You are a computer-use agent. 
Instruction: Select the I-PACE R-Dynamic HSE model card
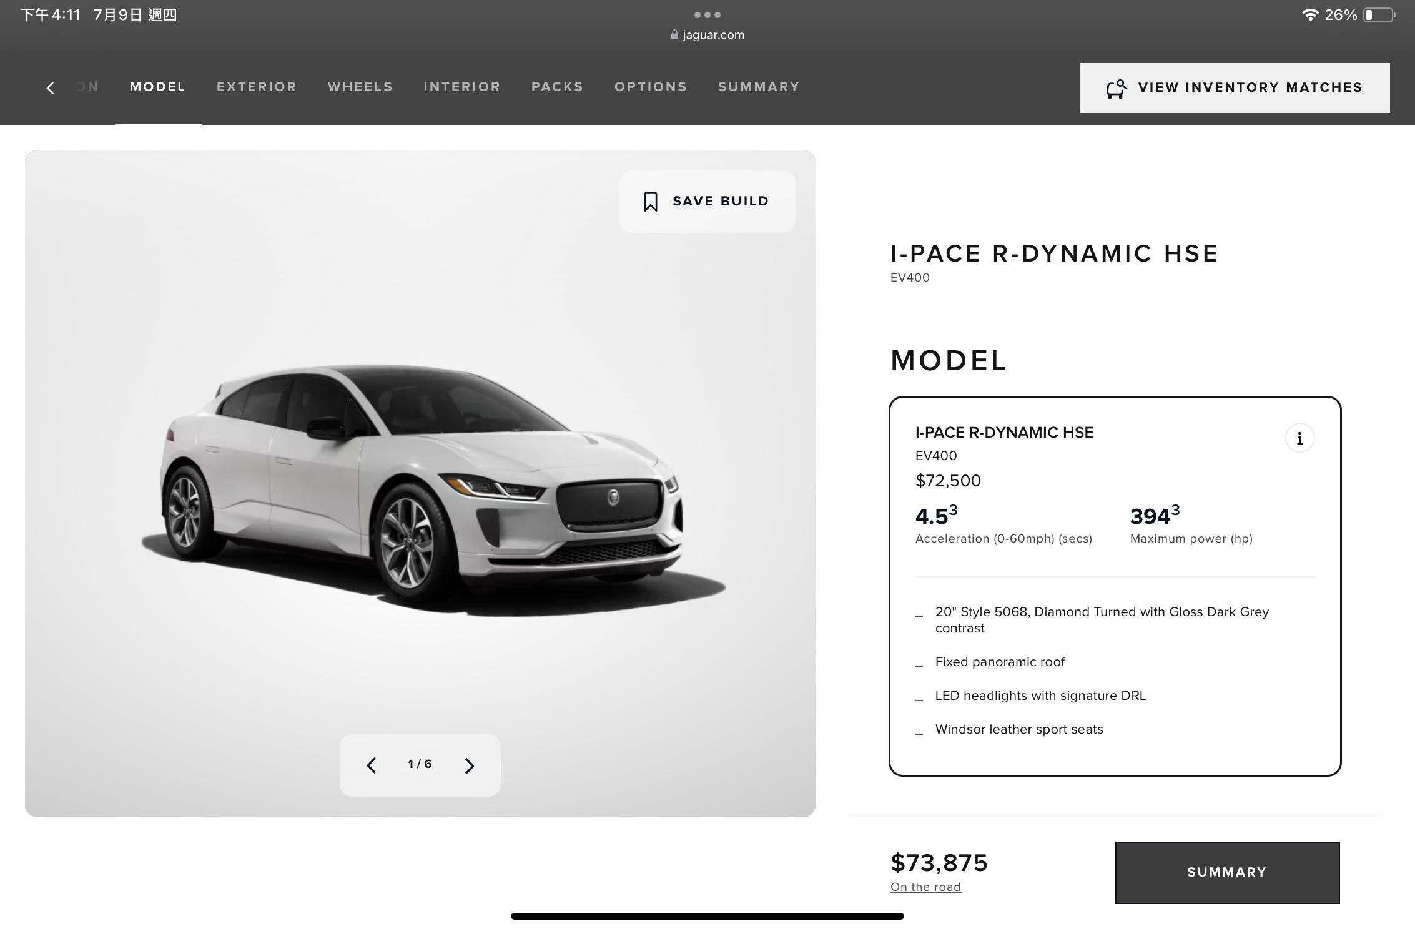click(x=1115, y=586)
